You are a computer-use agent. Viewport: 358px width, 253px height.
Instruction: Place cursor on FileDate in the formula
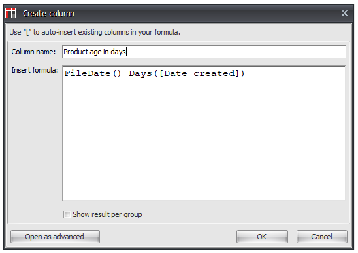point(88,74)
